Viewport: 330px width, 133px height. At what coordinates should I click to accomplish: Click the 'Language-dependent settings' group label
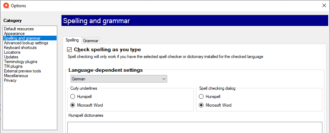(x=106, y=70)
